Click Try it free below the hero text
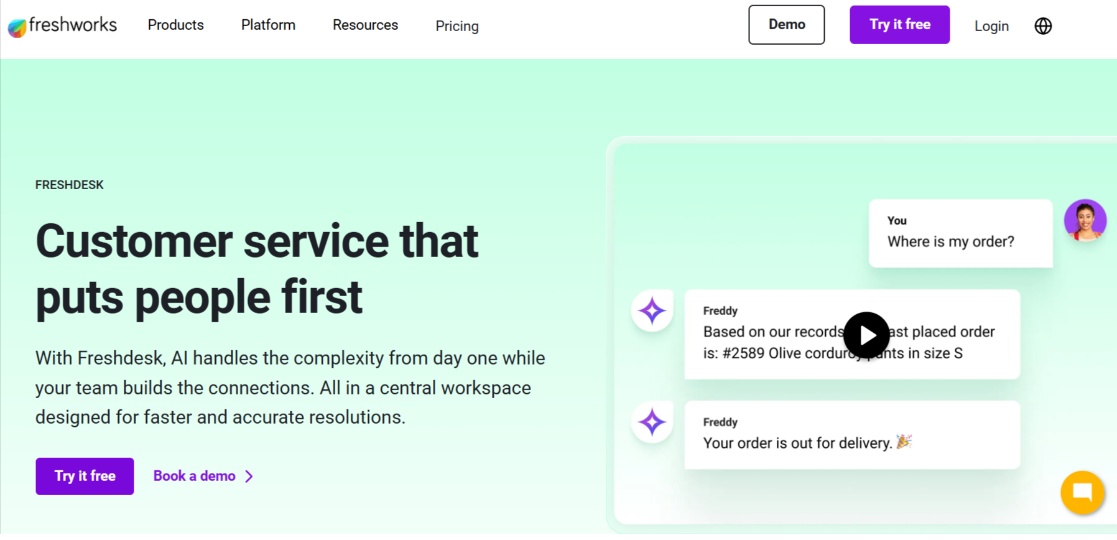This screenshot has width=1117, height=540. 85,477
